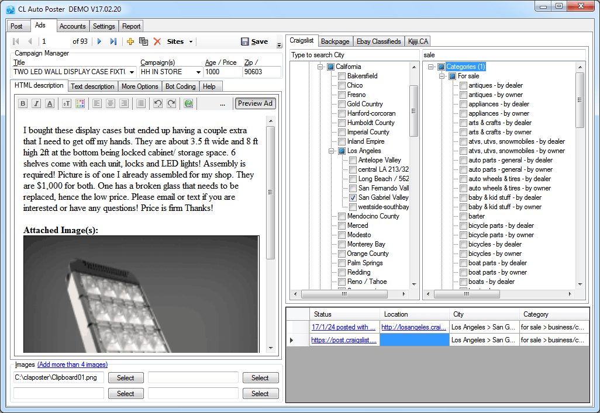Delete current ad with red X
The width and height of the screenshot is (600, 413).
[157, 41]
